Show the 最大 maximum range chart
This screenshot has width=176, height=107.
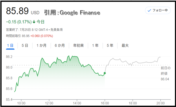click(125, 46)
